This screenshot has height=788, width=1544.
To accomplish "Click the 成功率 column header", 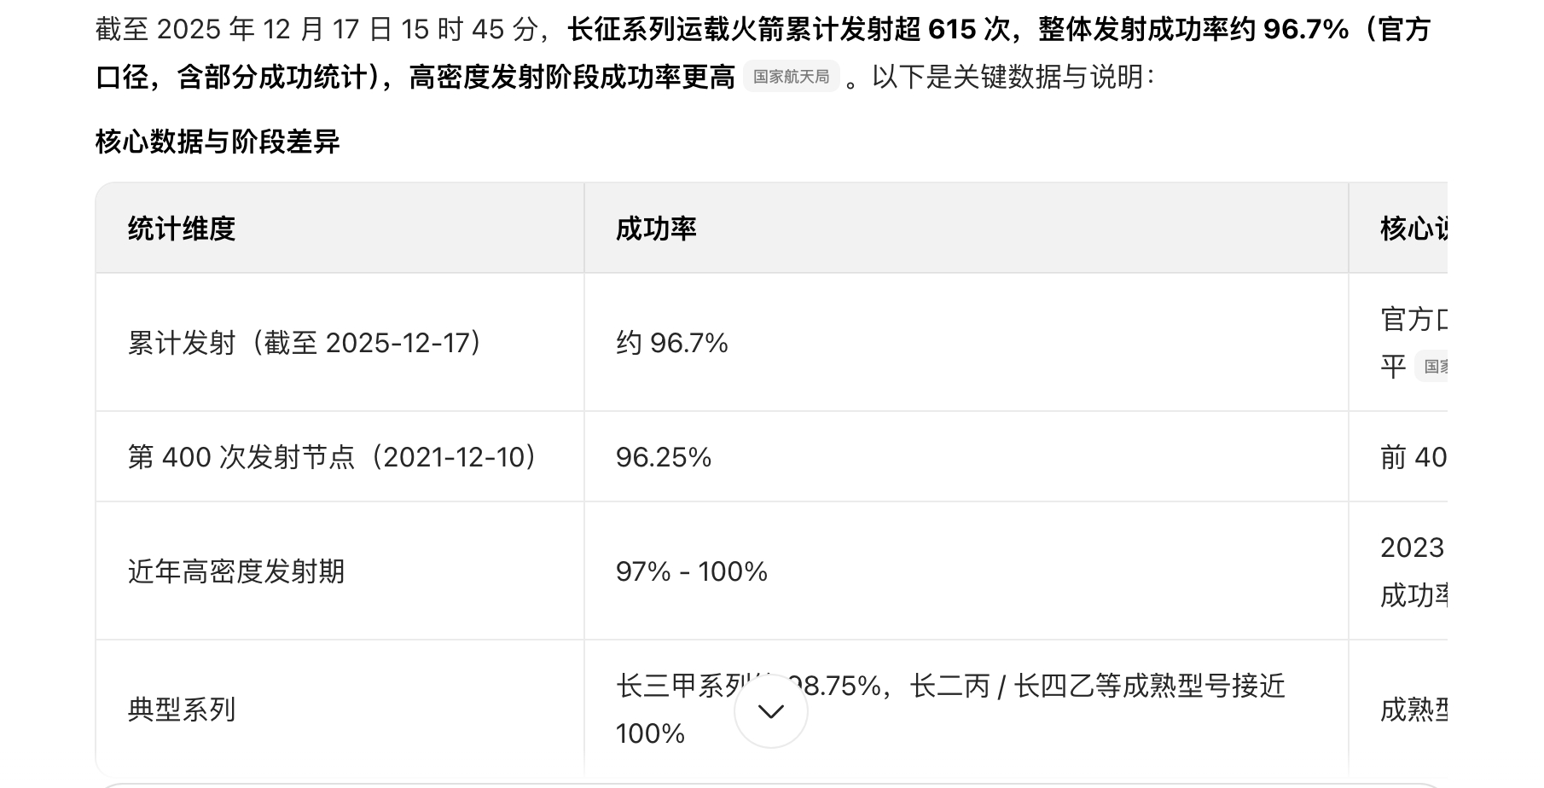I will (x=656, y=229).
